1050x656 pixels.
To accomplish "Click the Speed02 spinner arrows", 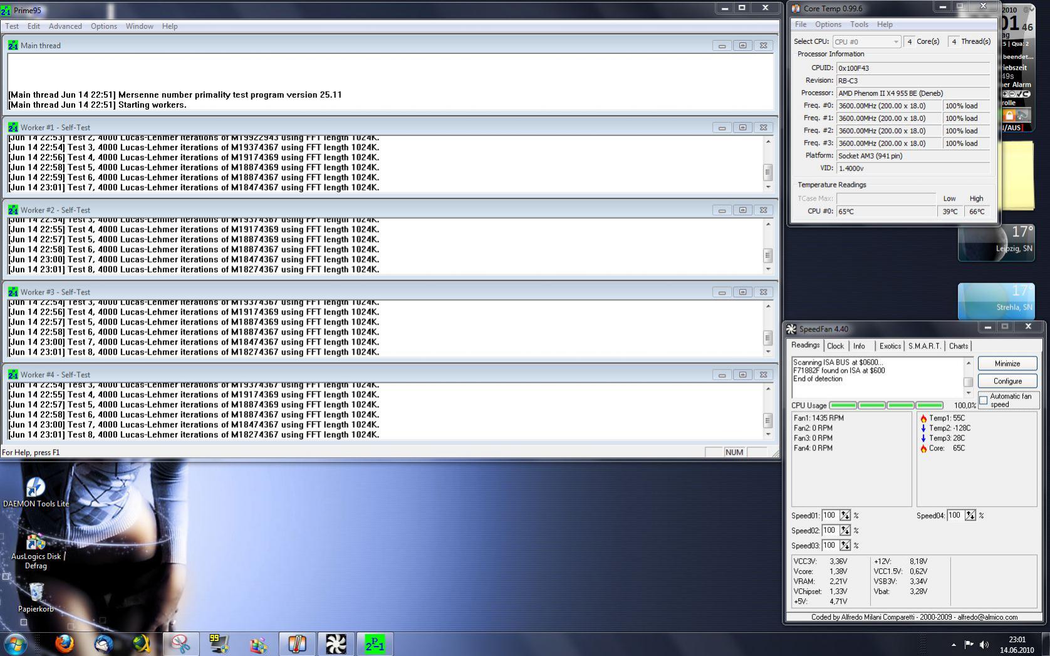I will [x=845, y=530].
